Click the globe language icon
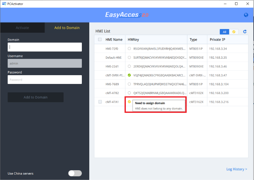The image size is (254, 180). tap(246, 15)
